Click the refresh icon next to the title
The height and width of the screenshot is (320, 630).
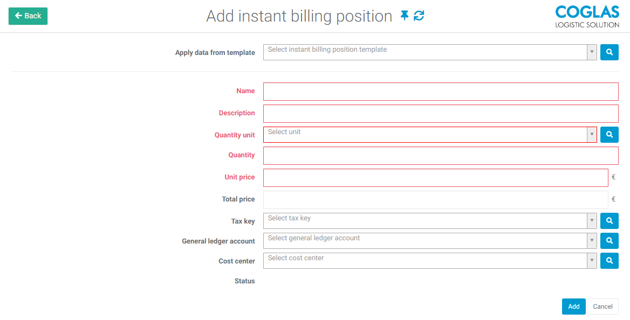pyautogui.click(x=419, y=16)
